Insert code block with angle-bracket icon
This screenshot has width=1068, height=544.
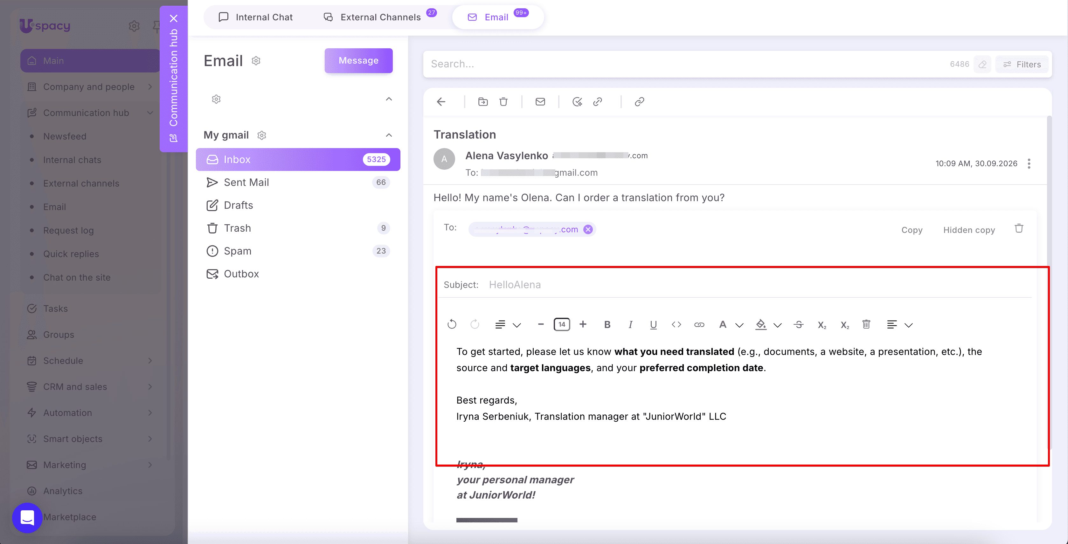pyautogui.click(x=676, y=324)
